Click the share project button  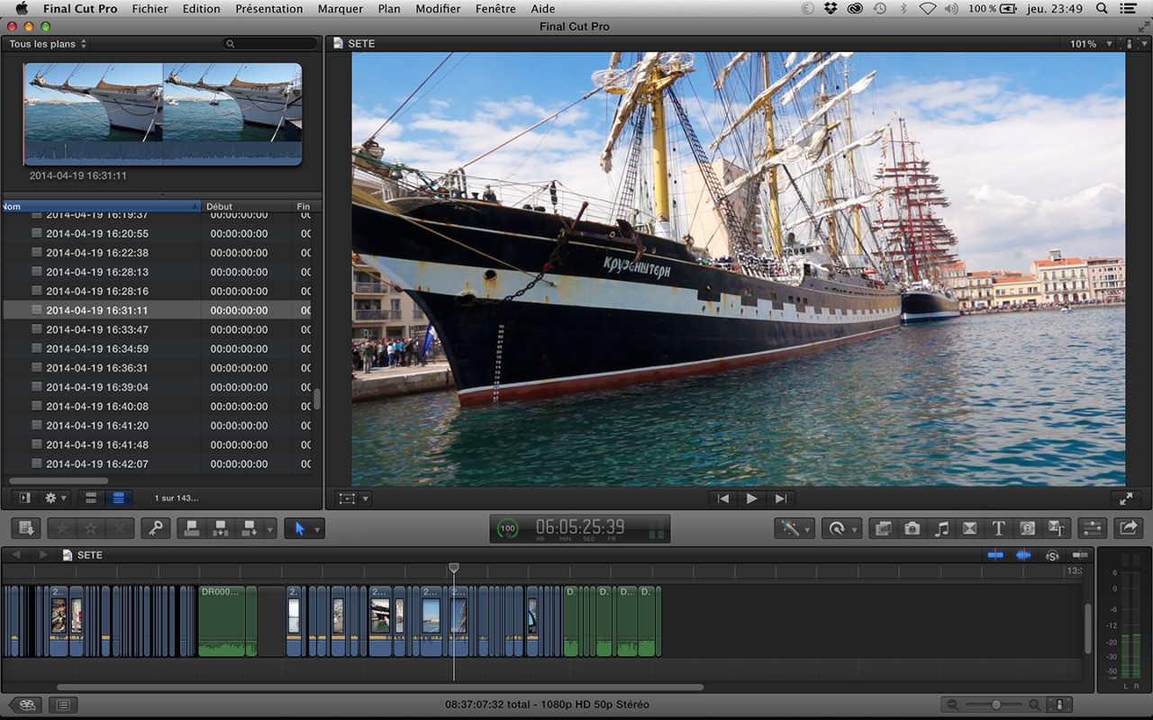click(1128, 528)
